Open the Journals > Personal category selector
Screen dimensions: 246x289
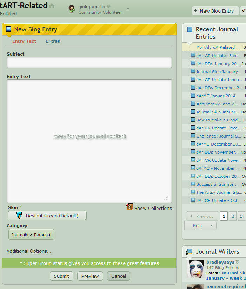tap(32, 234)
